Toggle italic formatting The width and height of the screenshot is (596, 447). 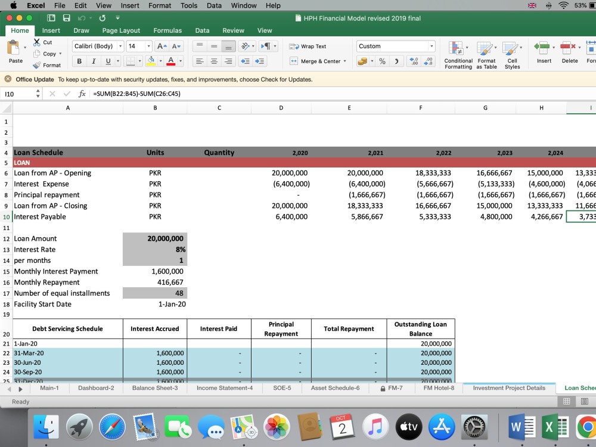[x=94, y=61]
